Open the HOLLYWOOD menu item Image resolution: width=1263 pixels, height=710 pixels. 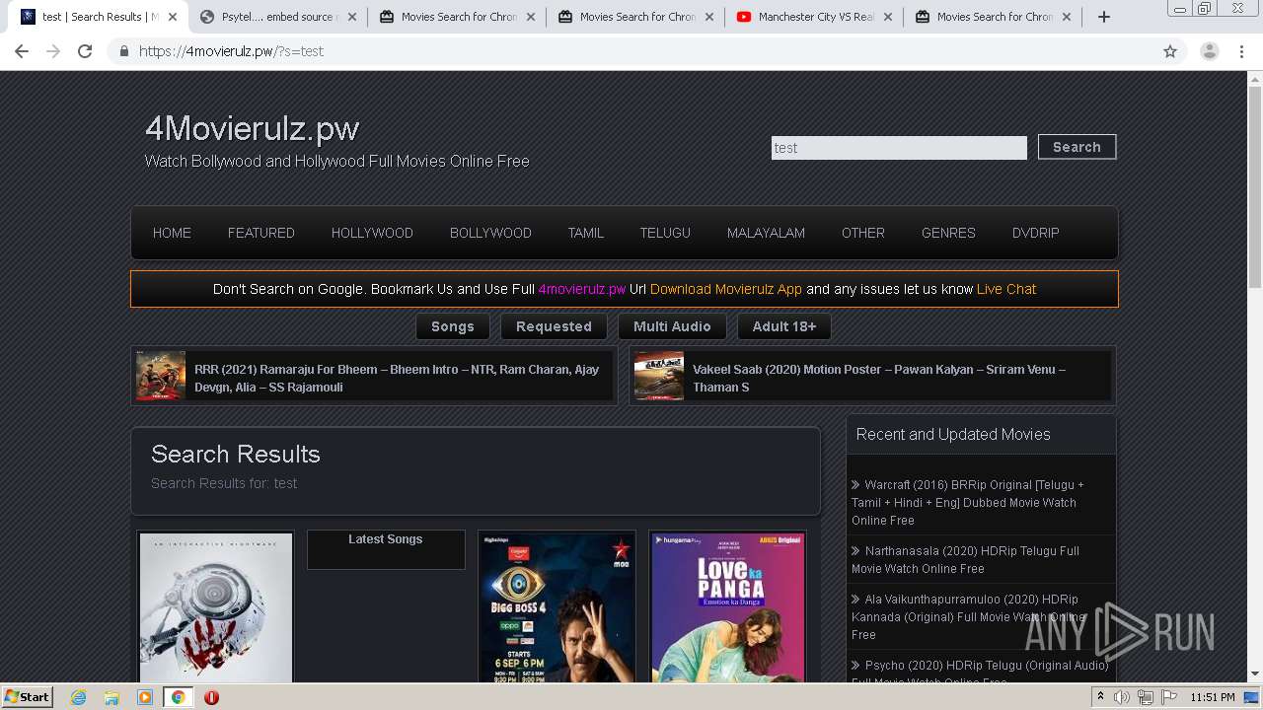coord(372,233)
